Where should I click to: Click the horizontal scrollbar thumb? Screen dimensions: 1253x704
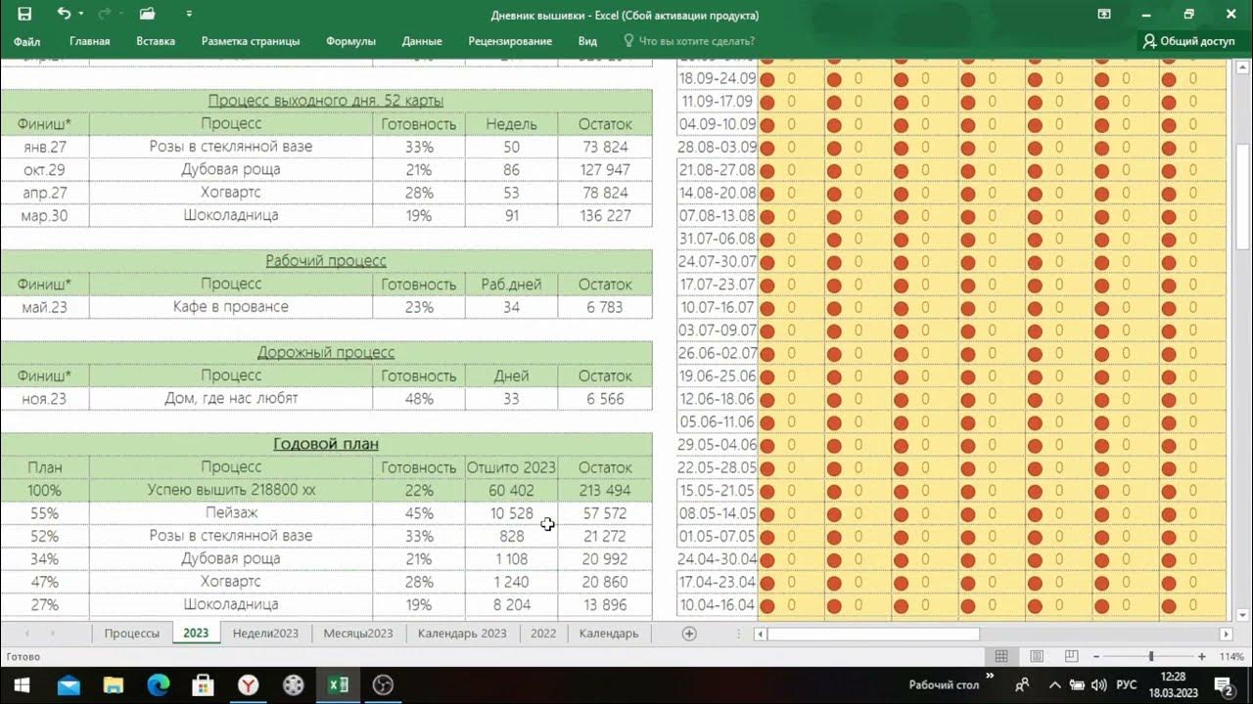click(x=874, y=634)
